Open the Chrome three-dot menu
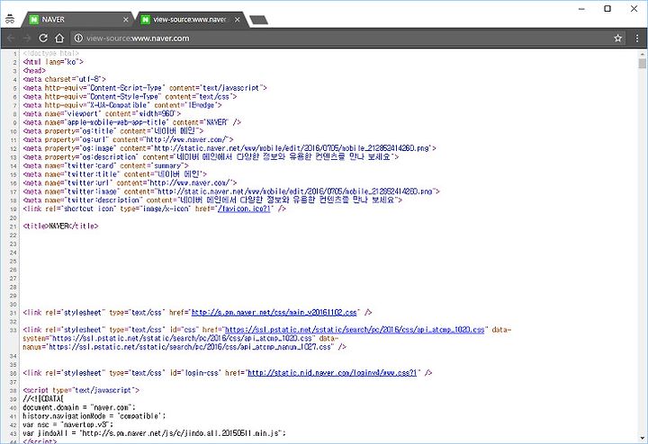648x444 pixels. pyautogui.click(x=637, y=39)
